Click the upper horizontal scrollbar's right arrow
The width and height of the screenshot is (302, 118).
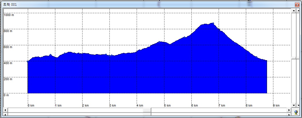pyautogui.click(x=289, y=110)
